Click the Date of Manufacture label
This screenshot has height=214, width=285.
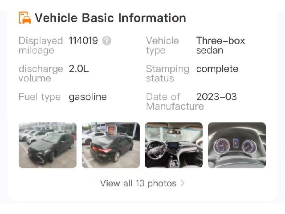click(x=175, y=102)
